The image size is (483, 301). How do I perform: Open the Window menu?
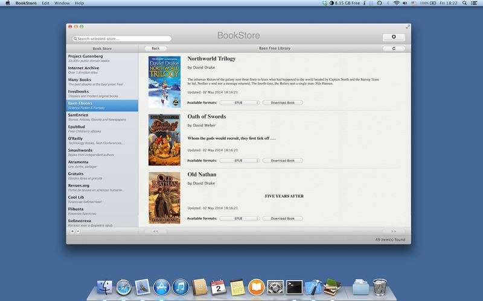62,3
